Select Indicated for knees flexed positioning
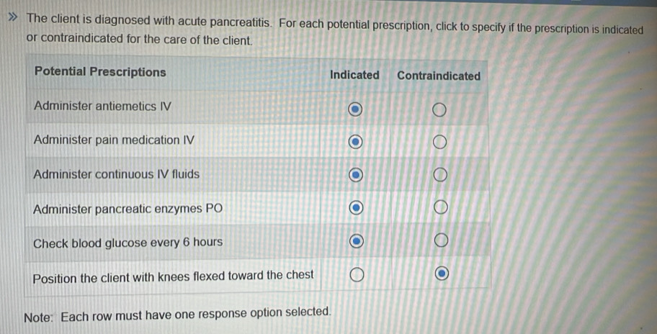Image resolution: width=657 pixels, height=334 pixels. [355, 274]
